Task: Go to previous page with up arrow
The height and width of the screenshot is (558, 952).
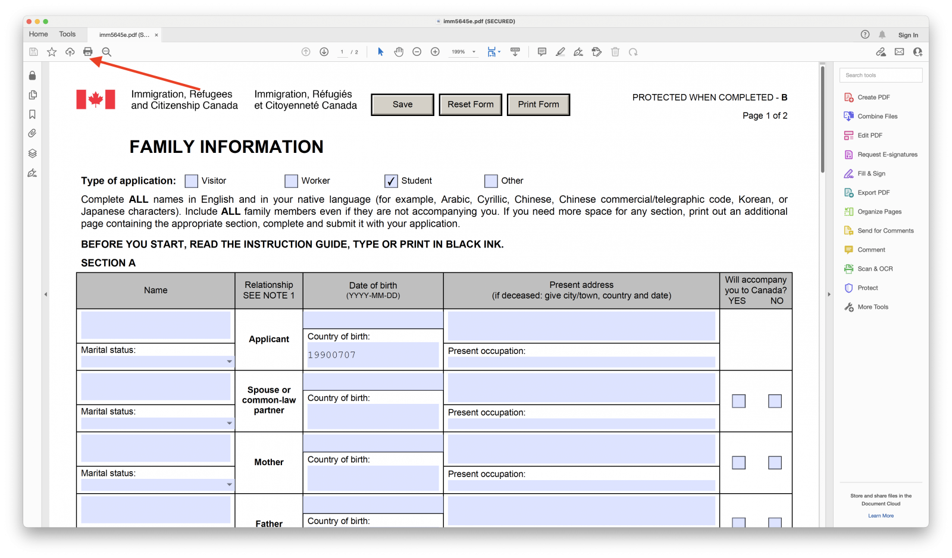Action: pos(306,52)
